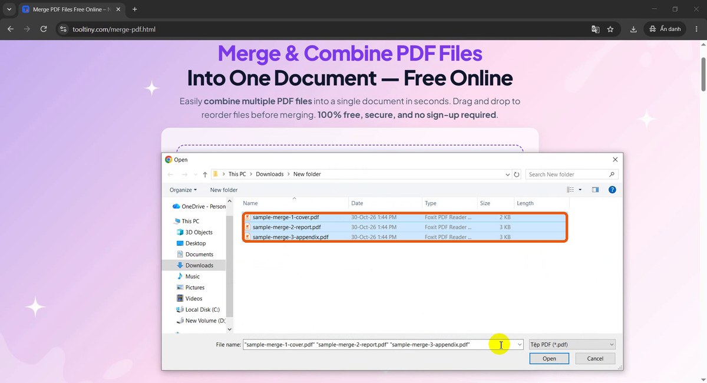This screenshot has width=707, height=383.
Task: Refresh the folder view in dialog
Action: (x=517, y=174)
